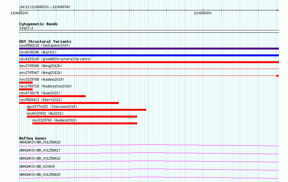Screen dimensions: 288x182
Task: Click ARHGAP20|NM_001258416 gene label
Action: pyautogui.click(x=40, y=158)
